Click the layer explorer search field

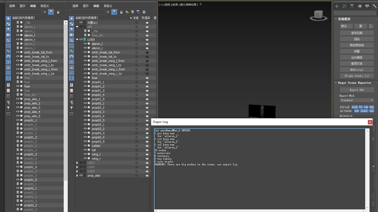[x=87, y=12]
